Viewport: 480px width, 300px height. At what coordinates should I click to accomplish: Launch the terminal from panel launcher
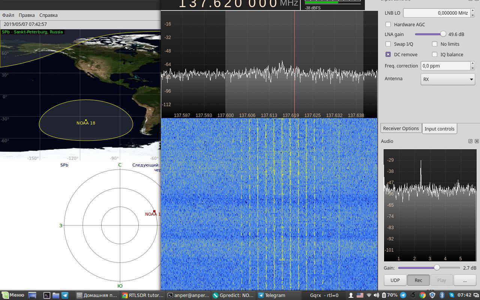click(47, 295)
